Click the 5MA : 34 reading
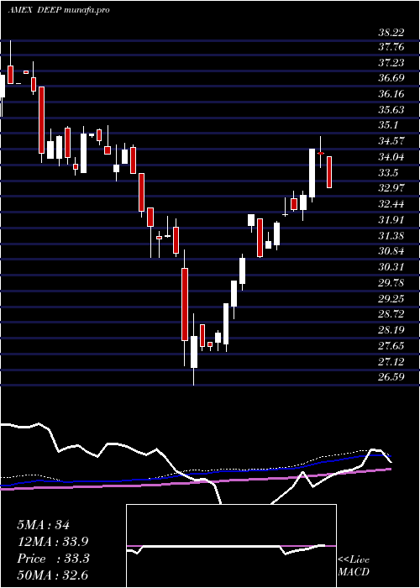The image size is (420, 588). (x=43, y=525)
